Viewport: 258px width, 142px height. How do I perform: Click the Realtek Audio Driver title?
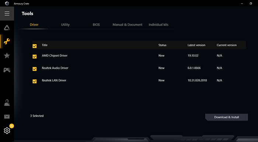tap(55, 68)
